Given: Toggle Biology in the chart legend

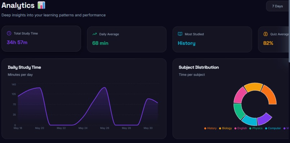Looking at the screenshot, I should (x=226, y=128).
